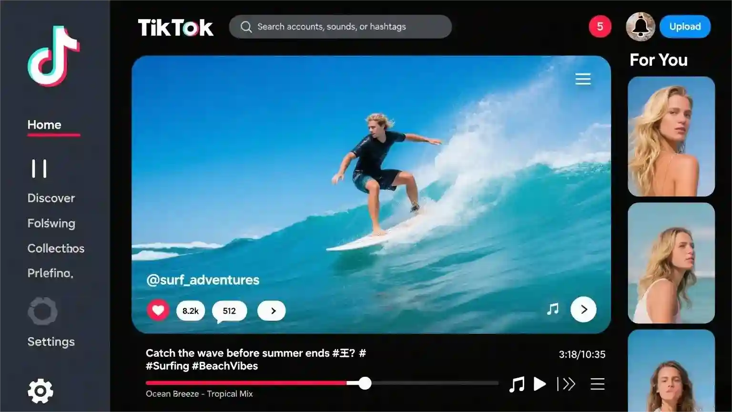This screenshot has height=412, width=732.
Task: Switch to the Discover section
Action: pos(51,198)
